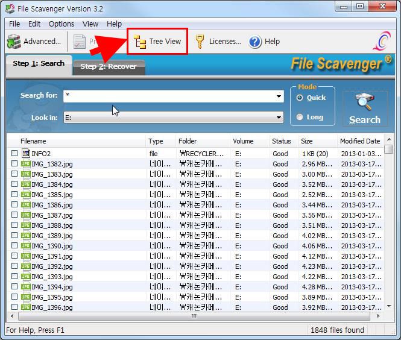Image resolution: width=401 pixels, height=340 pixels.
Task: Click the 4.28 MB size cell
Action: (x=317, y=287)
